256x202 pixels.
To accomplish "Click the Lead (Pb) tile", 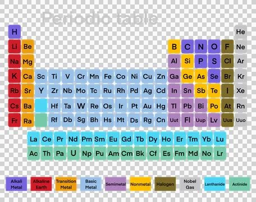I will pyautogui.click(x=188, y=105).
